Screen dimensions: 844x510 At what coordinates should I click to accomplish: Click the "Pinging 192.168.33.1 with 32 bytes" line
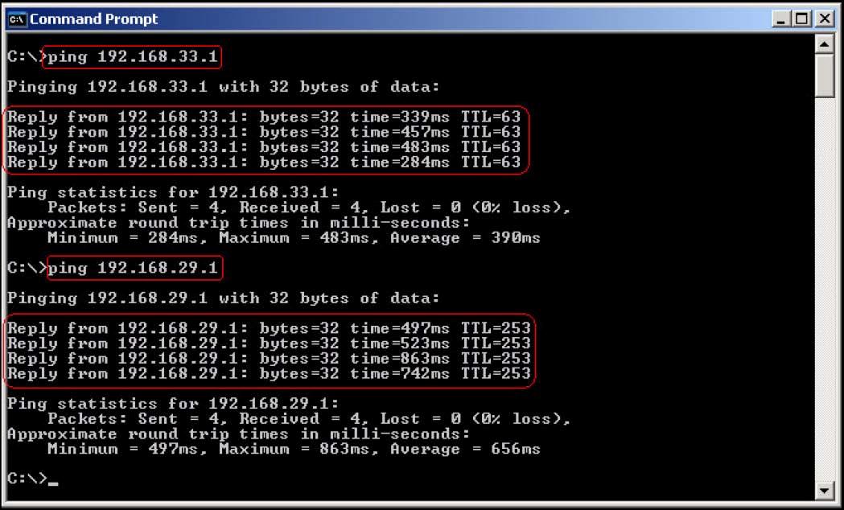[223, 87]
